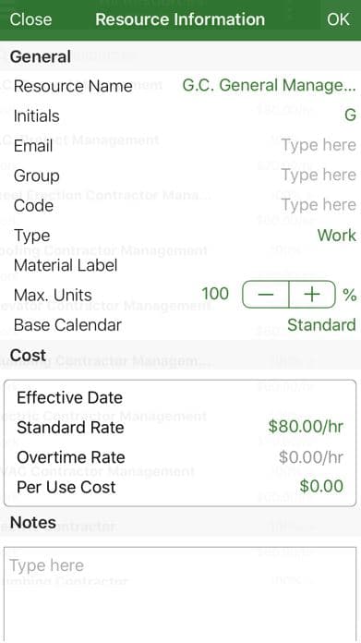Screen dimensions: 361x643
Task: Open Base Calendar selector showing Standard
Action: (x=321, y=325)
